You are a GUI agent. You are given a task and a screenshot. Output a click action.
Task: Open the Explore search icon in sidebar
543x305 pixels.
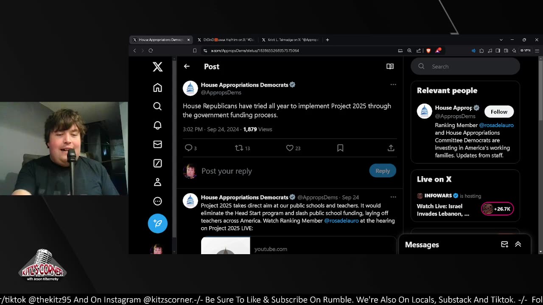click(x=157, y=106)
